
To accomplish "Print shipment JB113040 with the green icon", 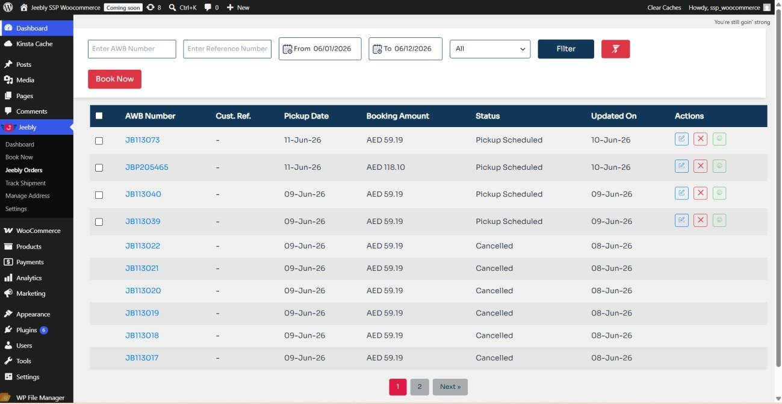I will pyautogui.click(x=719, y=193).
